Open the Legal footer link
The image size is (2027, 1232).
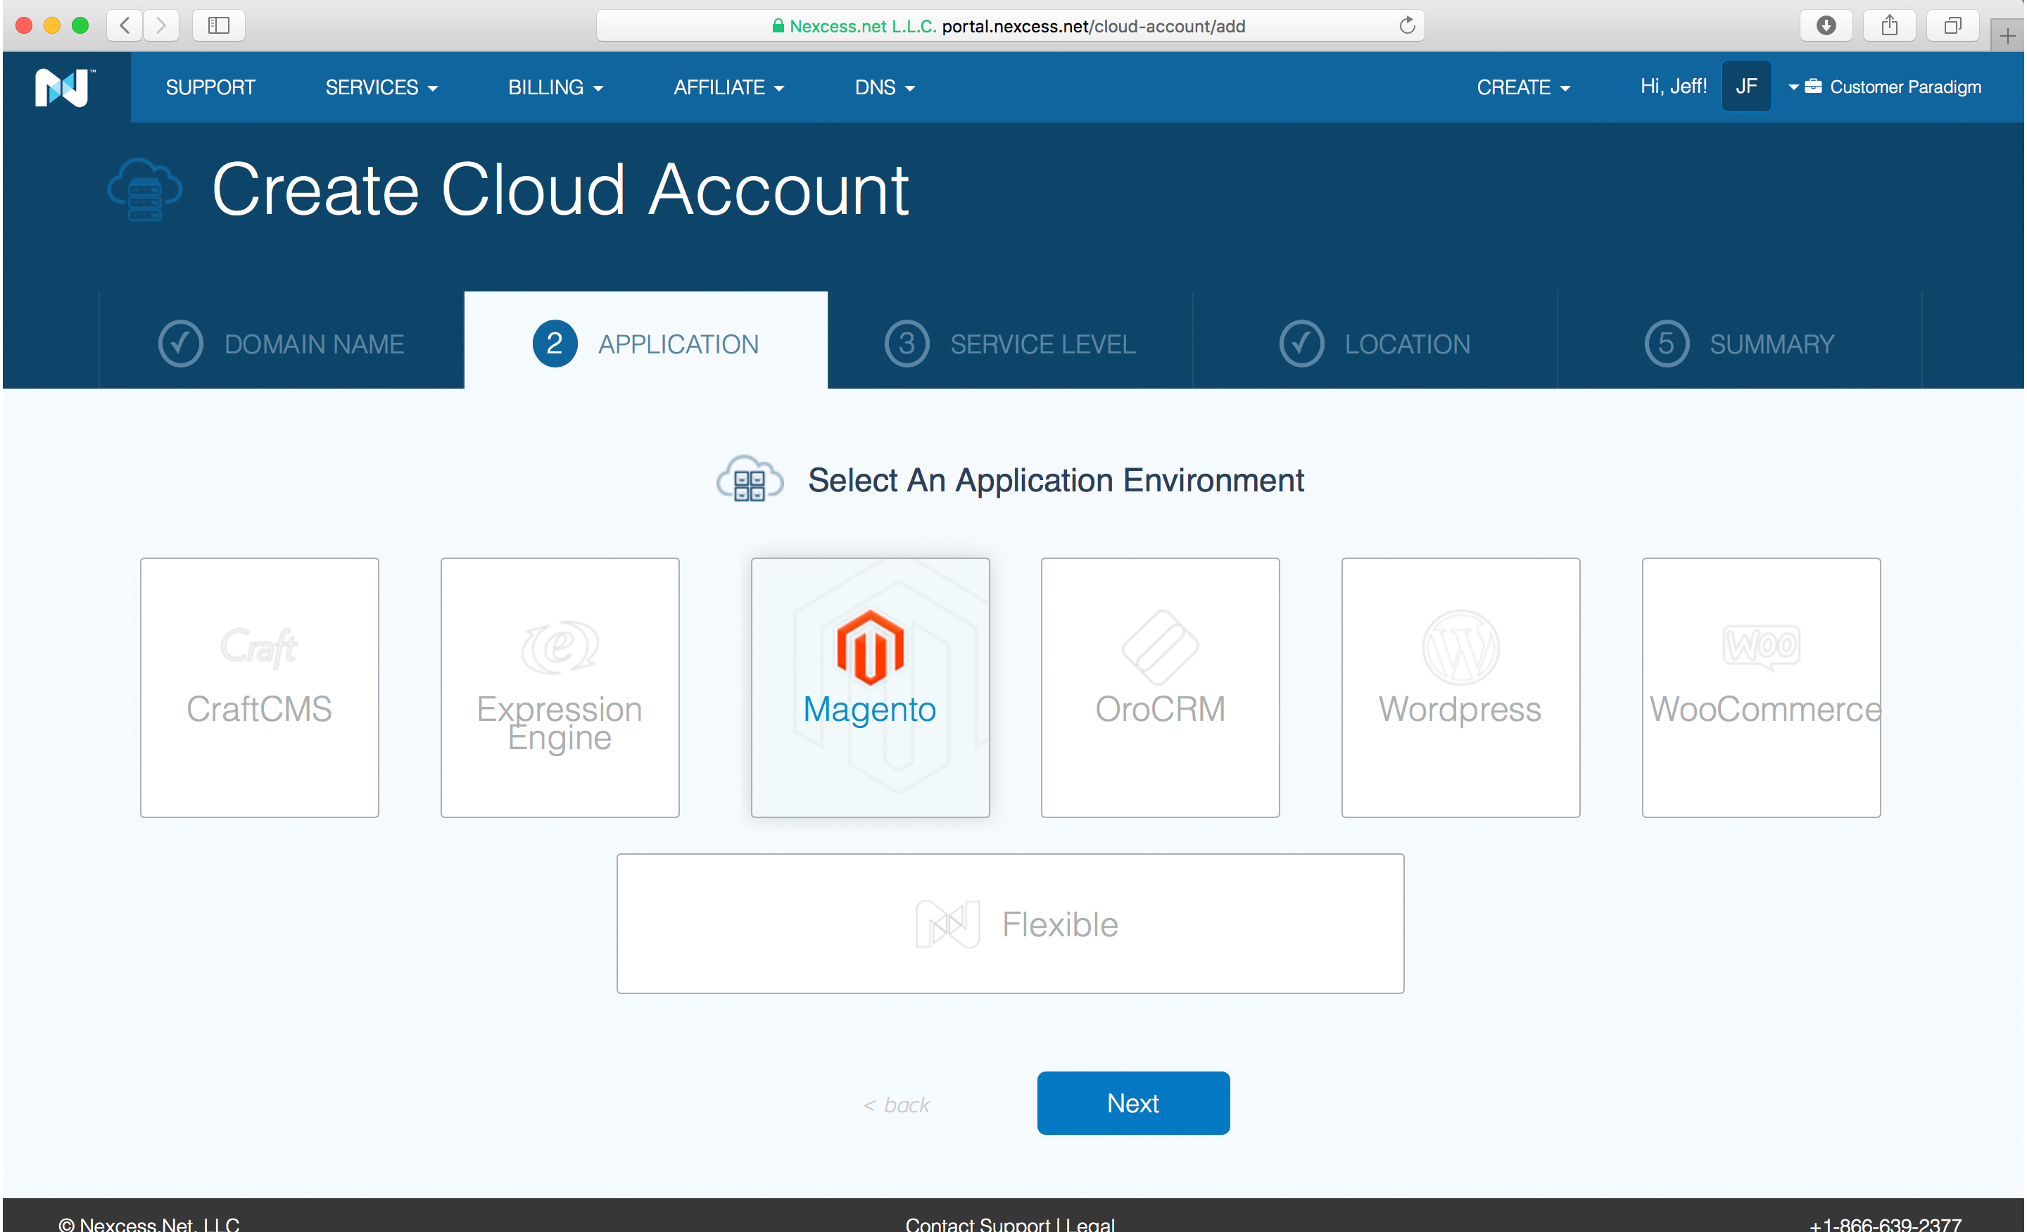1090,1223
